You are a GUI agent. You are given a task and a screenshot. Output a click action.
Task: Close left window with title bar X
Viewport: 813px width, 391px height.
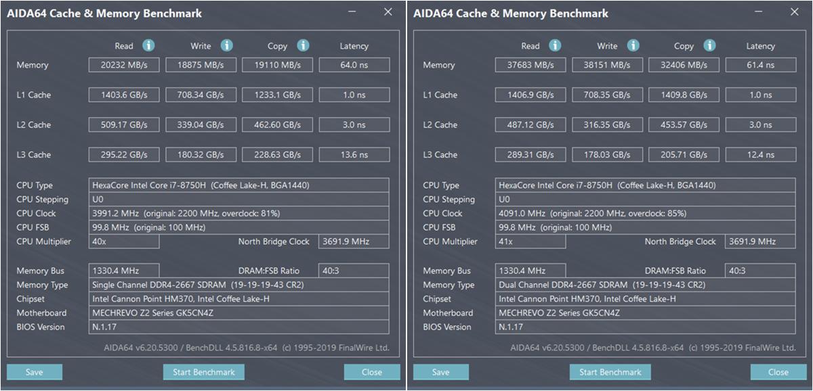(x=388, y=12)
